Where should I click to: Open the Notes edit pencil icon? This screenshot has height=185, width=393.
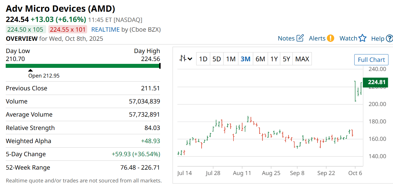300,38
